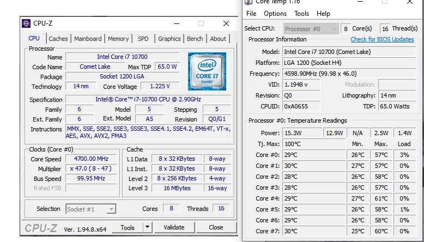The width and height of the screenshot is (424, 242).
Task: Click the Tj. Max value 100°C
Action: tap(314, 144)
